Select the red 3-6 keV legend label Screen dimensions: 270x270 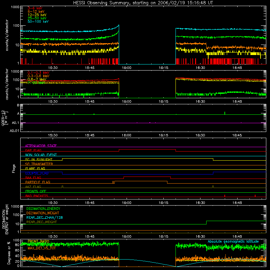coord(35,8)
